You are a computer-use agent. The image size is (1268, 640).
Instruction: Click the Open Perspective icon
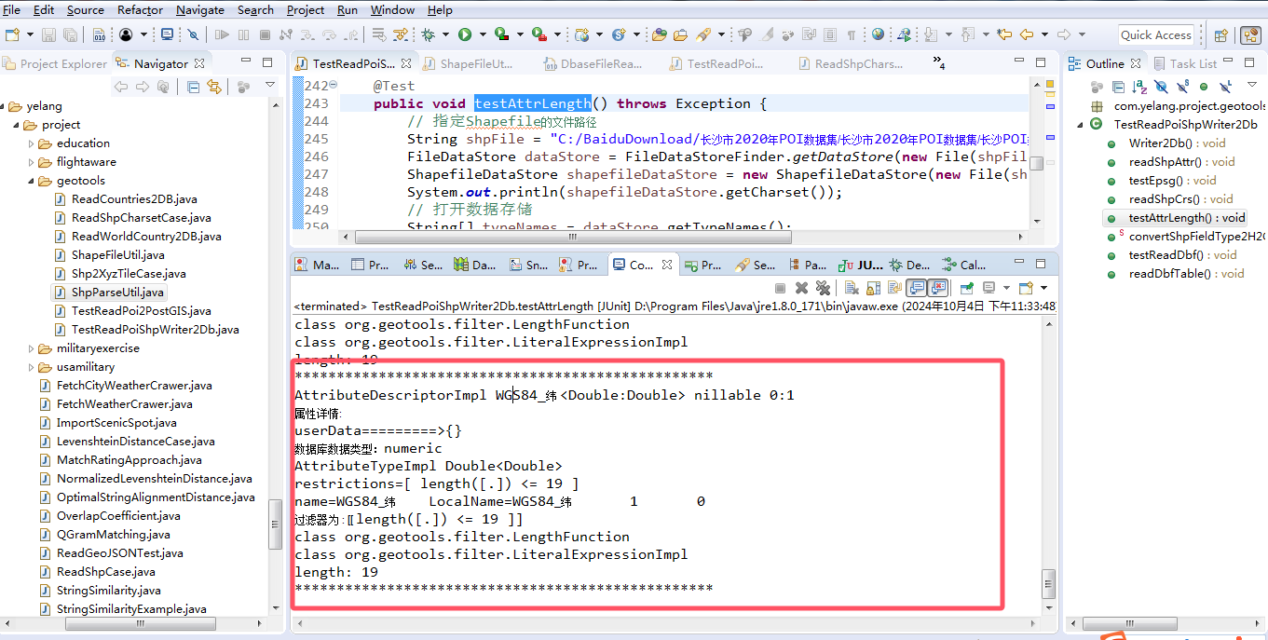pos(1220,35)
